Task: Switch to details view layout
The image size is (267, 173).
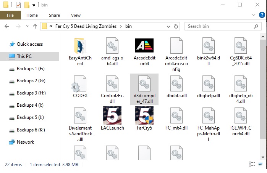Action: (x=252, y=164)
